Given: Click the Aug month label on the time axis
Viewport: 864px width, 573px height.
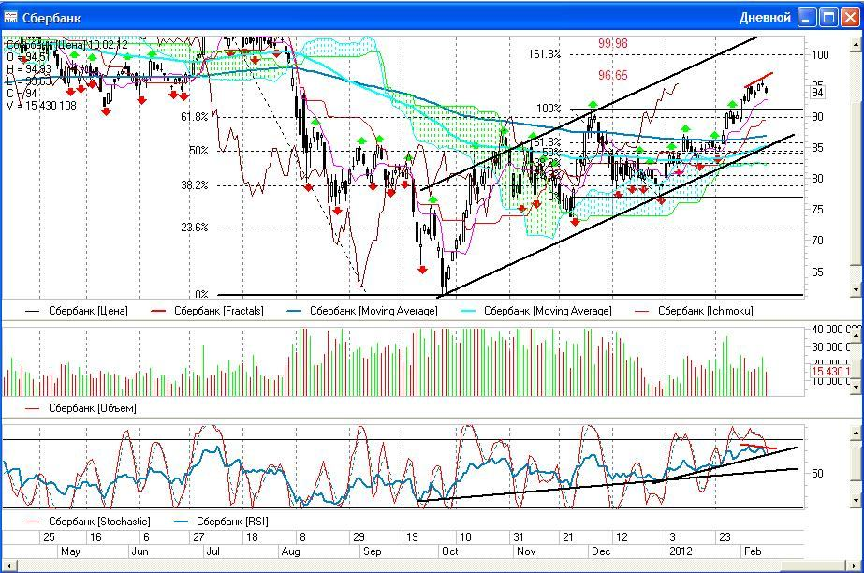Looking at the screenshot, I should (290, 551).
